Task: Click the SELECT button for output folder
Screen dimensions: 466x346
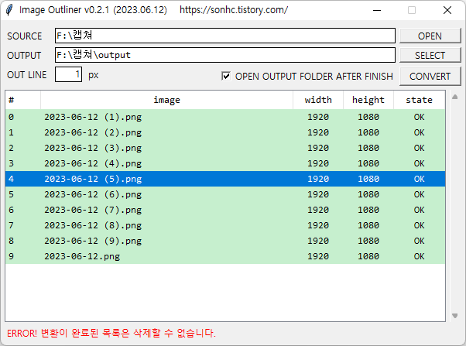Action: pos(430,55)
